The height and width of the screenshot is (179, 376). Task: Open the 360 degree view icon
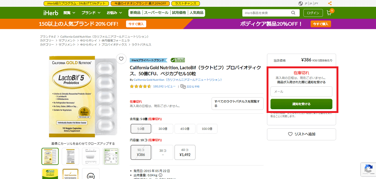(91, 176)
